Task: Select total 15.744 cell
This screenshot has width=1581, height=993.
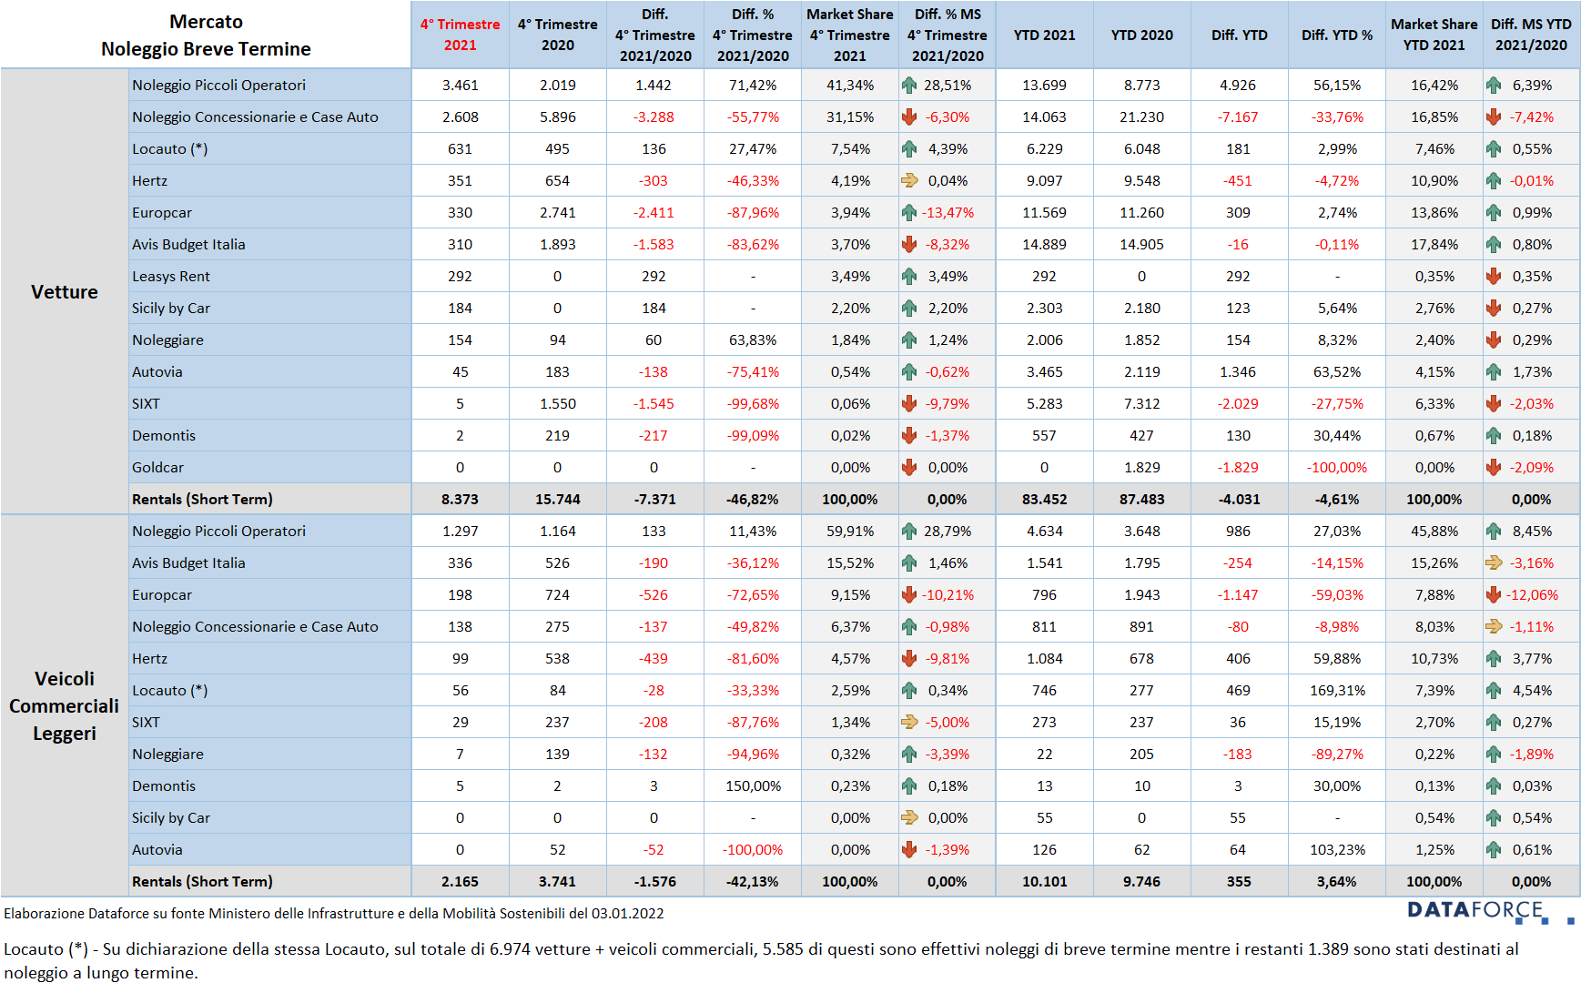Action: pyautogui.click(x=557, y=500)
